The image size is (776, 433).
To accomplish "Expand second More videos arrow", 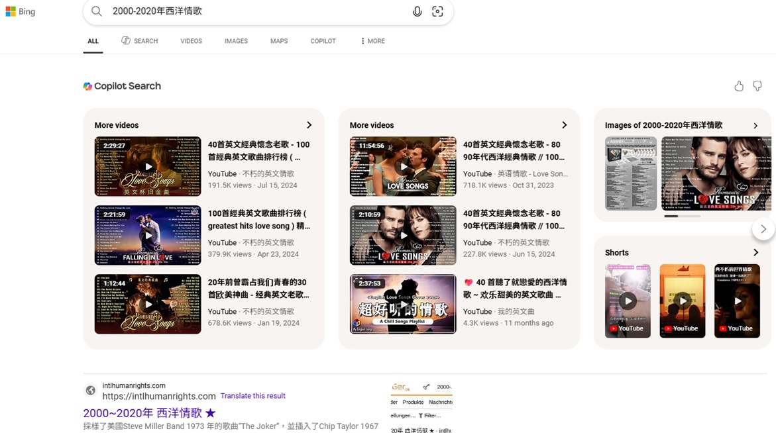I will 564,125.
